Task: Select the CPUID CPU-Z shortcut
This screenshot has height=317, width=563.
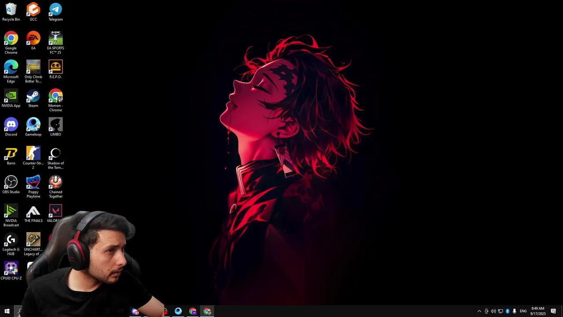Action: point(11,271)
